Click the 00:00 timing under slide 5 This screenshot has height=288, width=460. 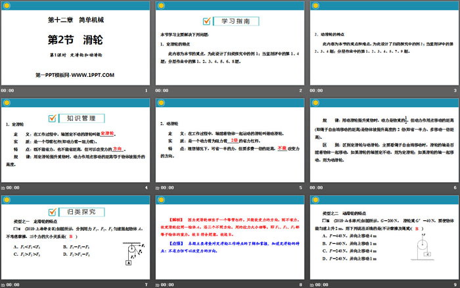coord(167,187)
